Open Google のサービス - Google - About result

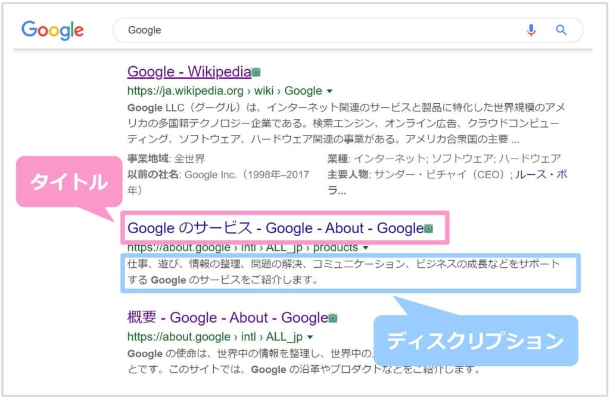(275, 228)
